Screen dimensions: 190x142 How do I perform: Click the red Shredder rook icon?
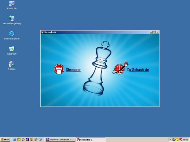(x=59, y=69)
